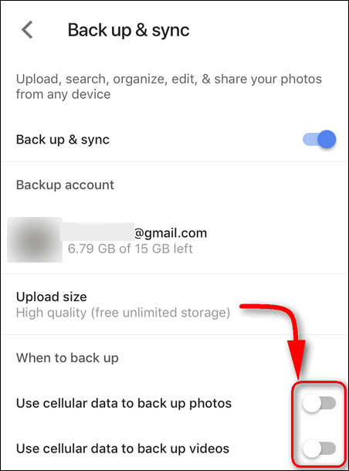Image resolution: width=349 pixels, height=471 pixels.
Task: Click the redacted username block before @gmail.com
Action: pos(98,232)
